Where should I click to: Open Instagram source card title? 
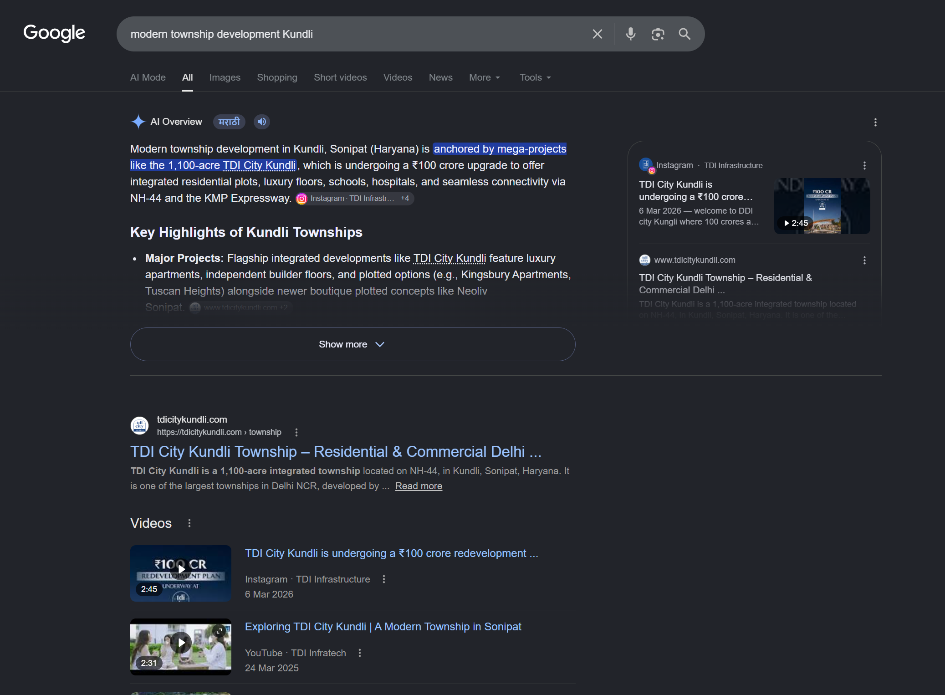point(696,190)
